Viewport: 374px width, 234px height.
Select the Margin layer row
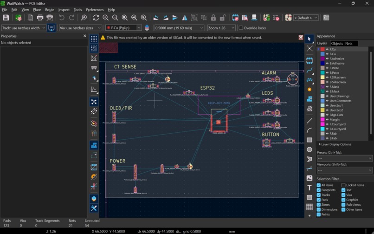point(343,120)
